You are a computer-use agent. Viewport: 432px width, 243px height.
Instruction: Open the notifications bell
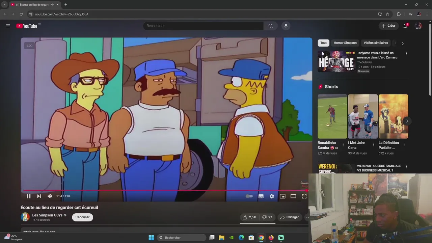[405, 26]
